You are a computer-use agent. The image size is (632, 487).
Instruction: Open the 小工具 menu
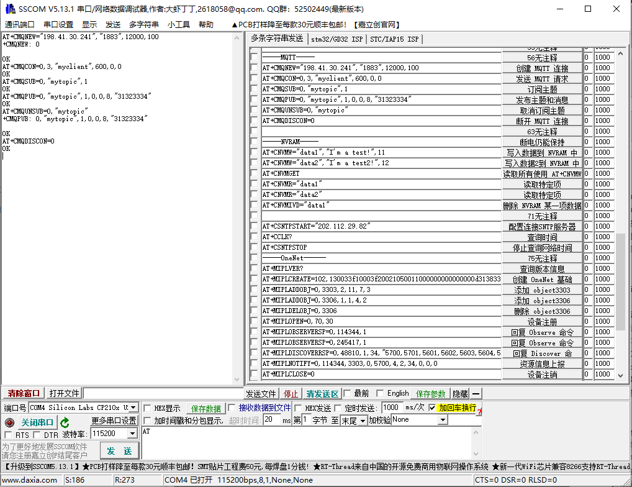coord(179,25)
